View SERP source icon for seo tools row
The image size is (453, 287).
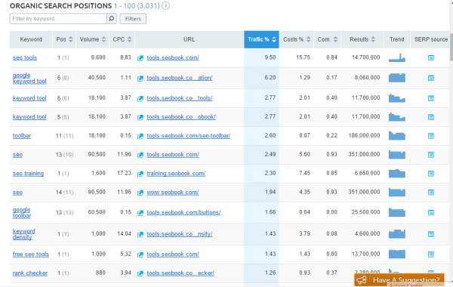pos(431,58)
